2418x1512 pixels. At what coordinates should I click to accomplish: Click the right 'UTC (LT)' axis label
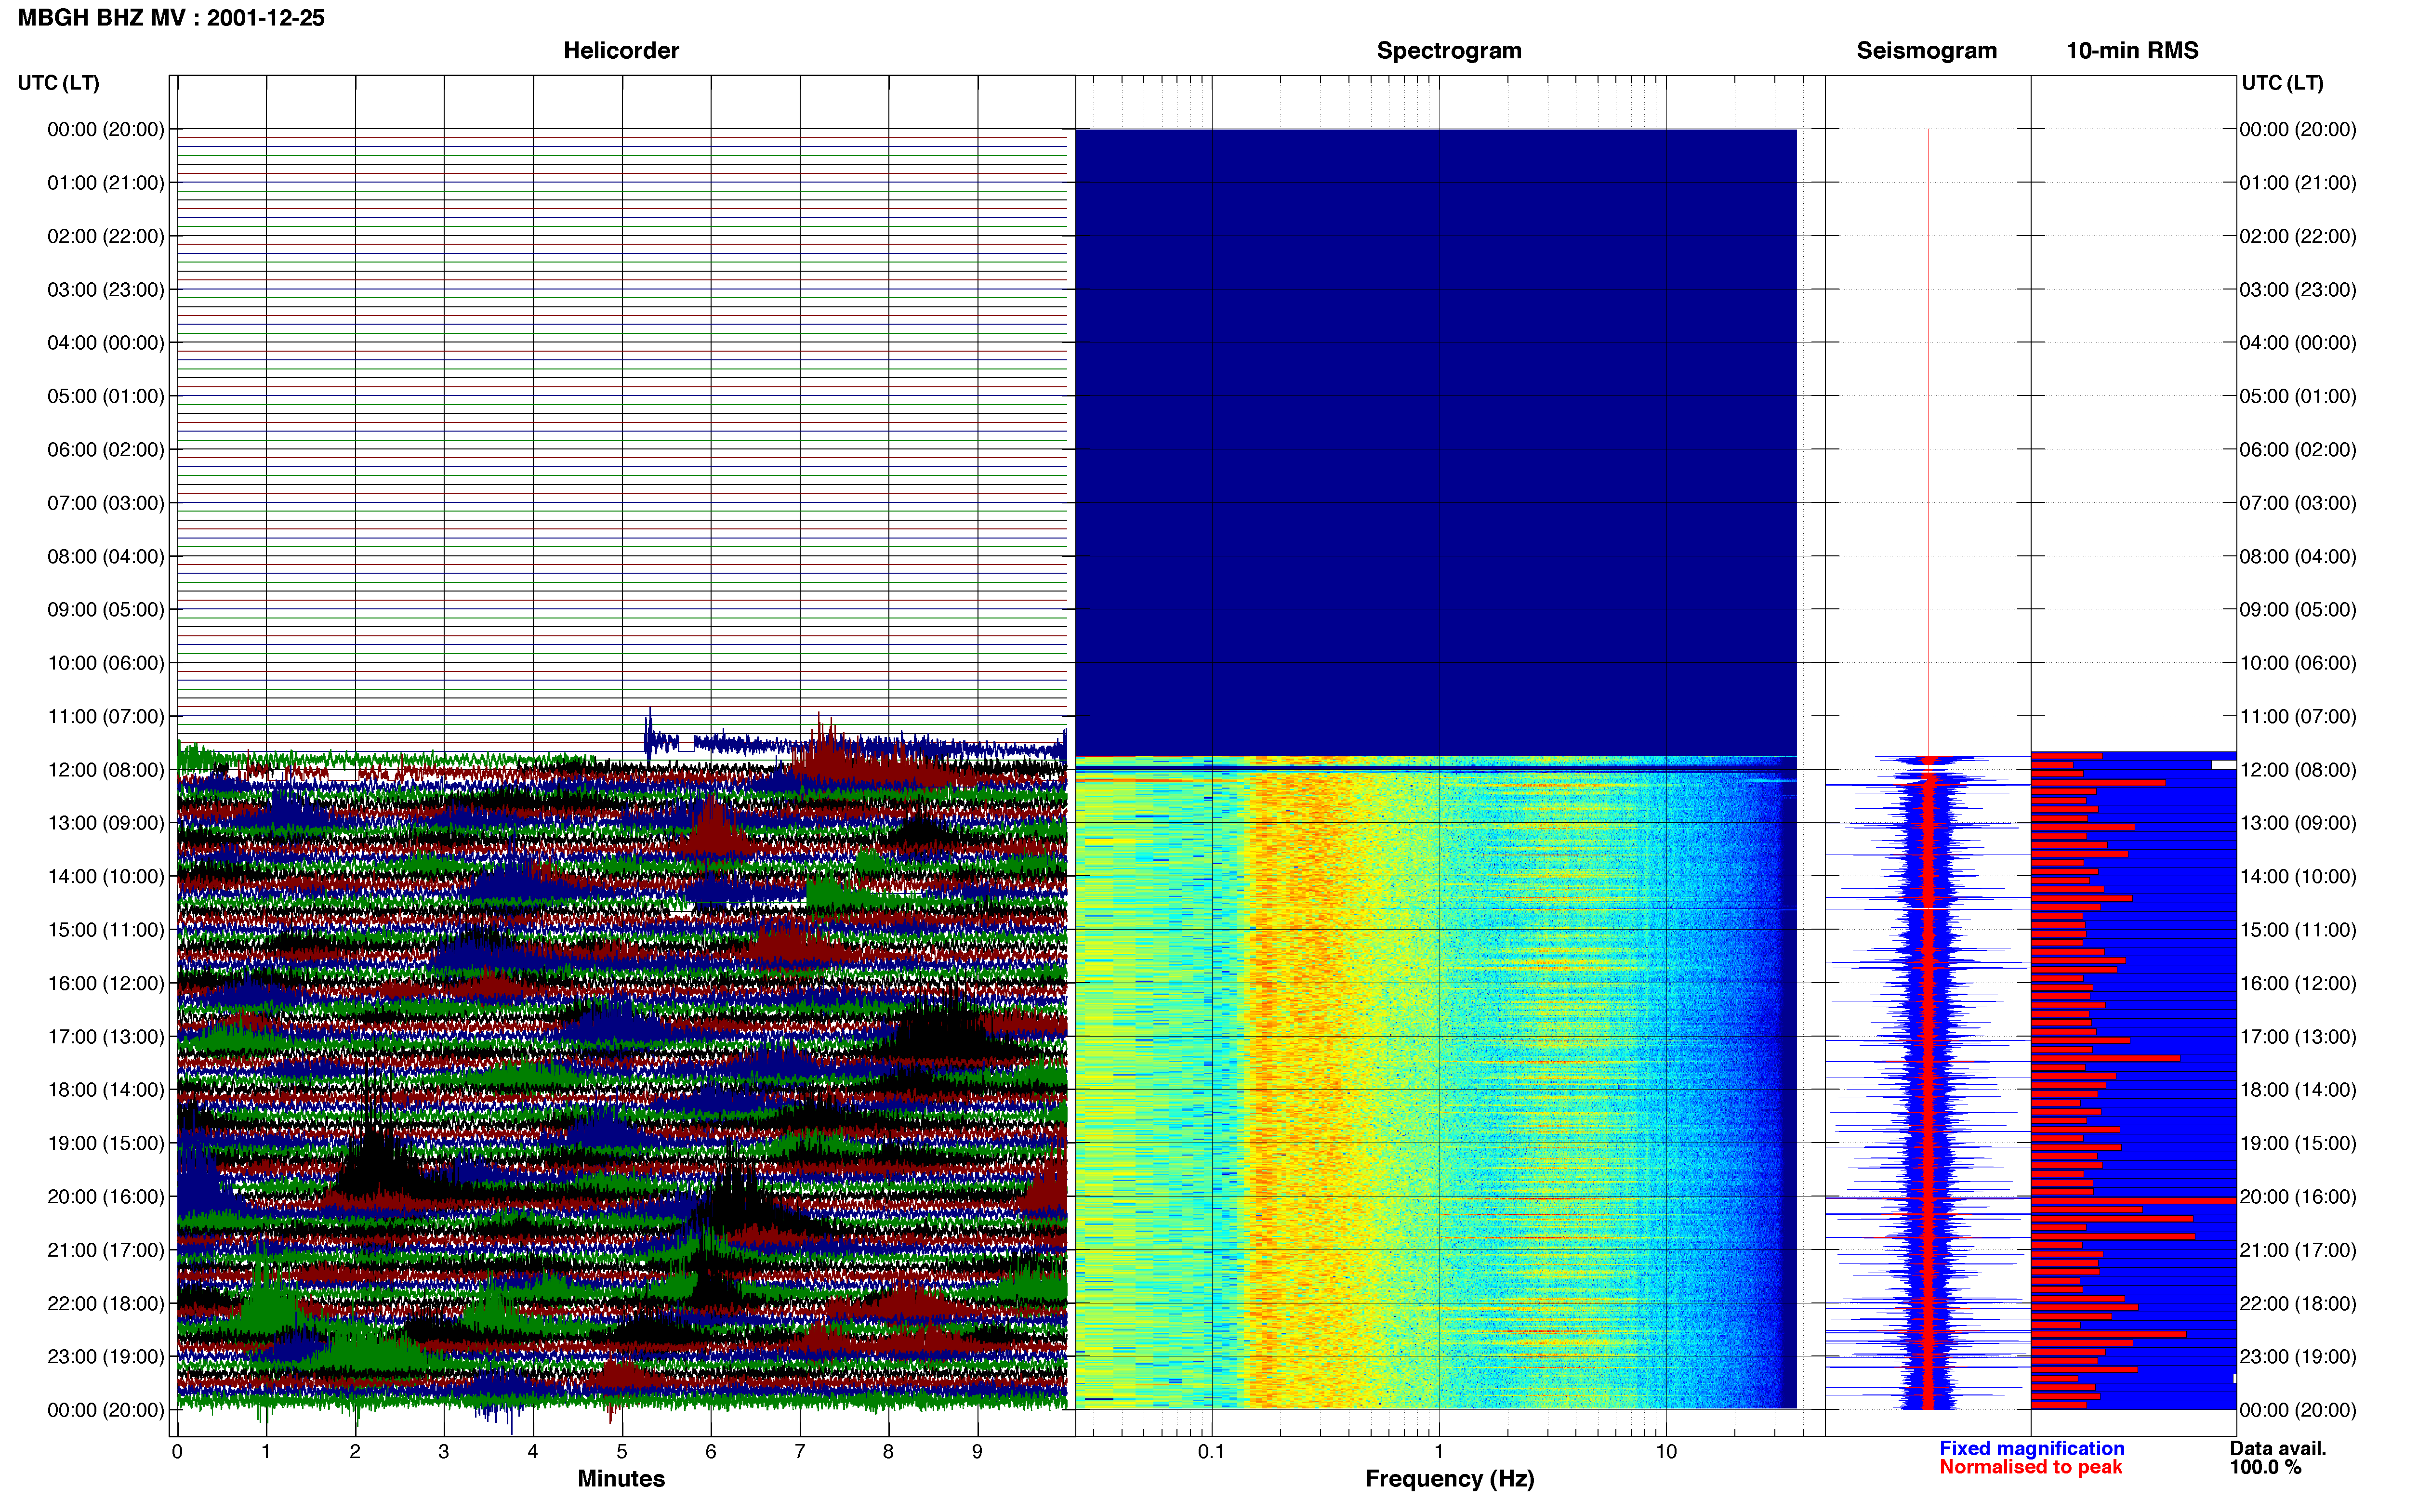2282,83
